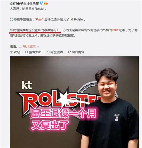The image size is (142, 148).
Task: Click the blue verified V badge
Action: (41, 4)
